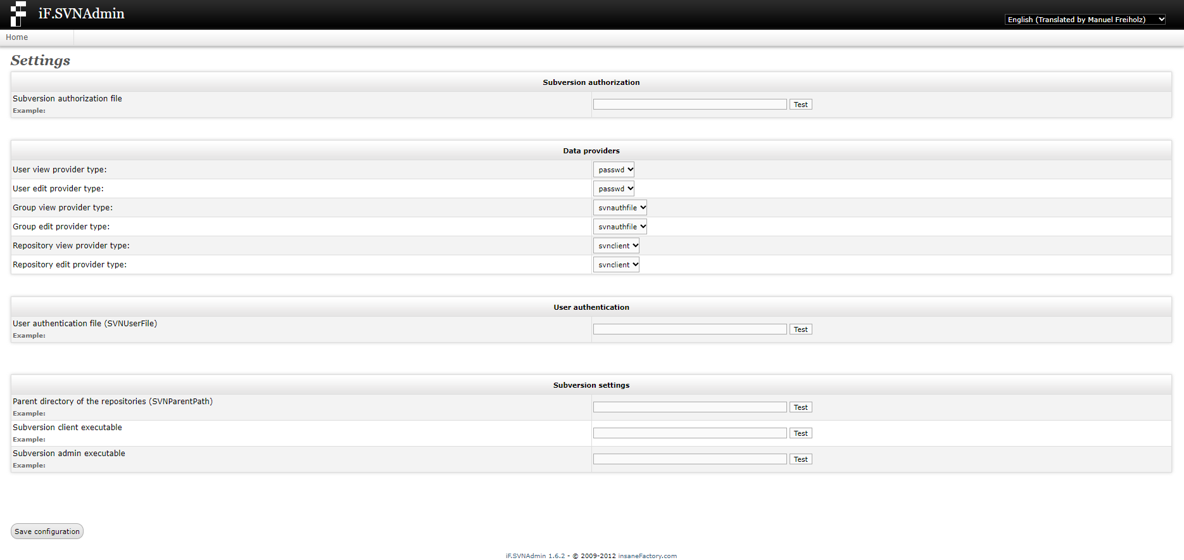
Task: Open the Group edit provider type dropdown
Action: click(x=620, y=227)
